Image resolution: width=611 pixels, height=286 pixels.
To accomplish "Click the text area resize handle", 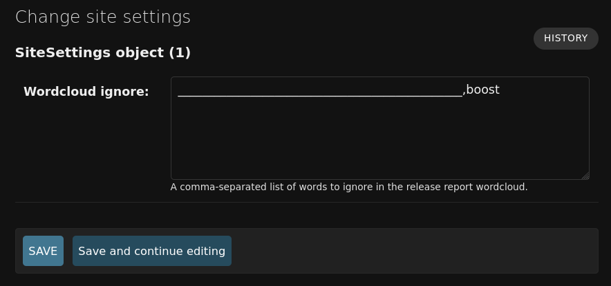I will 585,176.
